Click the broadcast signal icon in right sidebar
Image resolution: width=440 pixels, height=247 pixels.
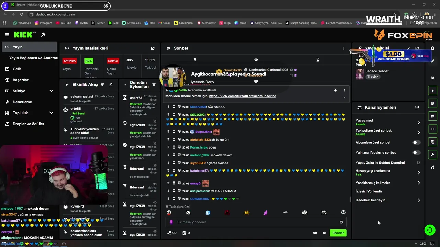(x=432, y=129)
